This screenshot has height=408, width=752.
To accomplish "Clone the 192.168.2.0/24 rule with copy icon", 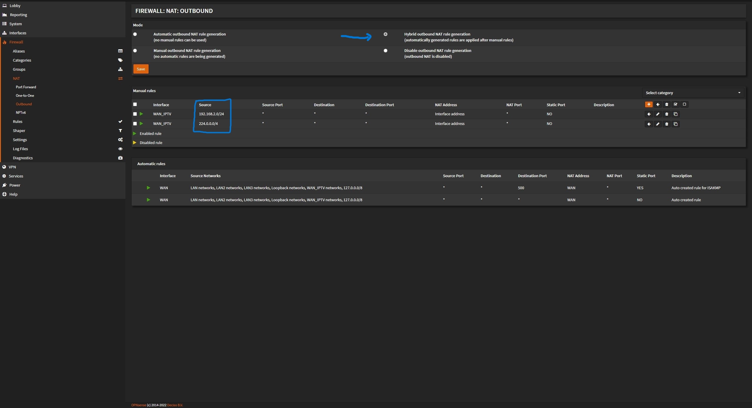I will (676, 114).
